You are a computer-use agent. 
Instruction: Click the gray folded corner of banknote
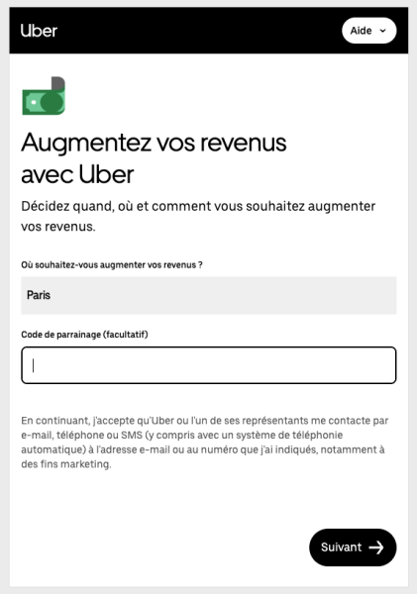pos(58,83)
